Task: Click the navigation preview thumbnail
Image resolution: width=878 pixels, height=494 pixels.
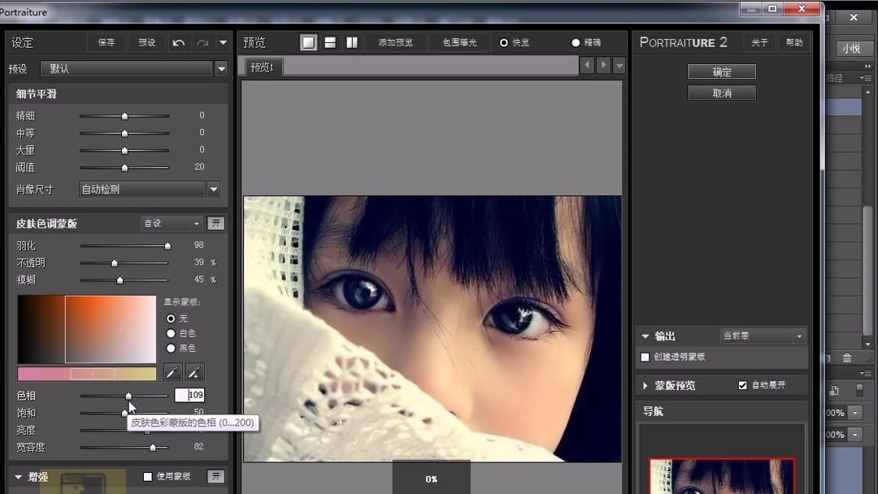Action: [x=721, y=475]
